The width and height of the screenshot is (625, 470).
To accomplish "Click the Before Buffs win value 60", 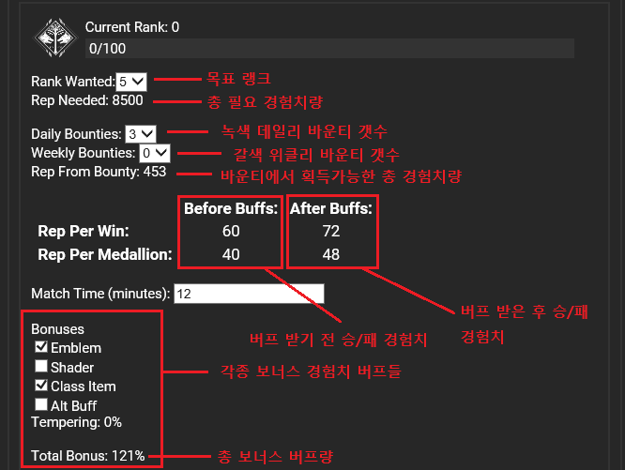I will pos(231,232).
